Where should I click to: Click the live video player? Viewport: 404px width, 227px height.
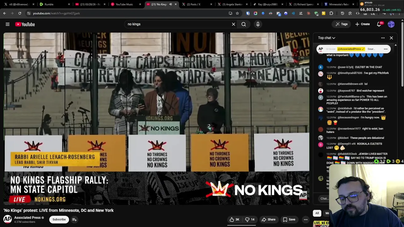(157, 119)
